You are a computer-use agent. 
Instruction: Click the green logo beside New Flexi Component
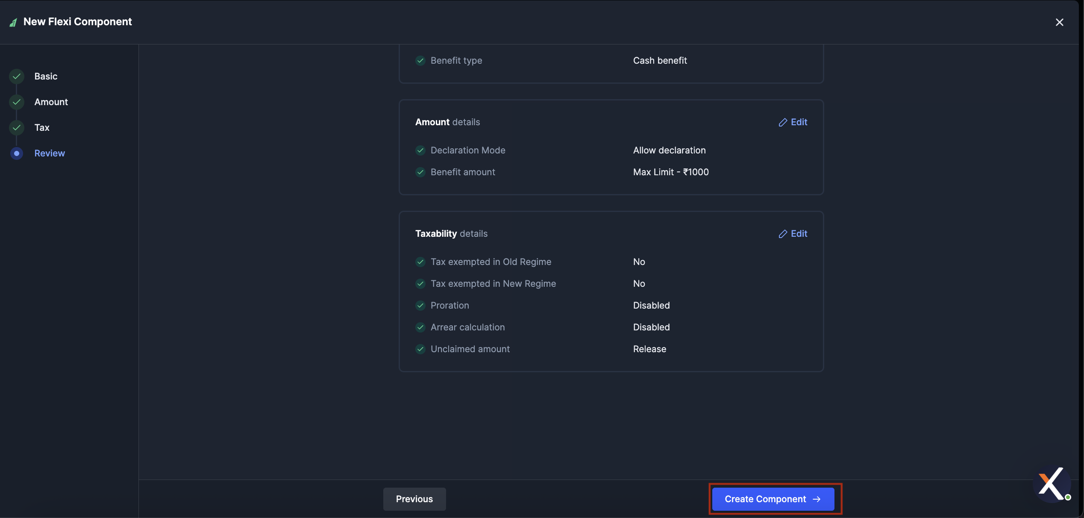point(13,22)
